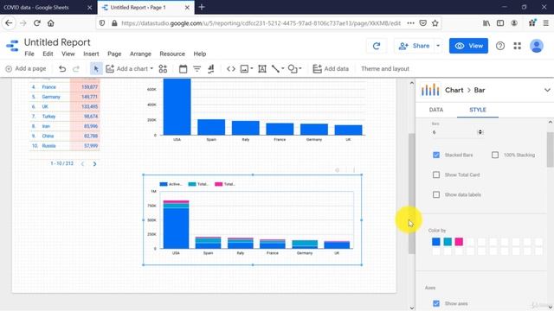Screen dimensions: 554x311
Task: Click the Share button
Action: click(414, 46)
